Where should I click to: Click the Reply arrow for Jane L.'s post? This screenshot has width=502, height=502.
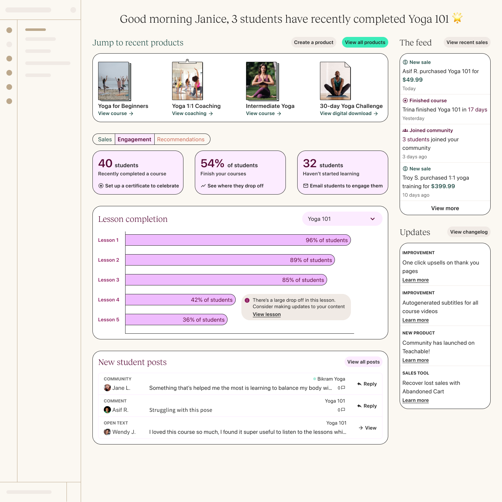359,384
